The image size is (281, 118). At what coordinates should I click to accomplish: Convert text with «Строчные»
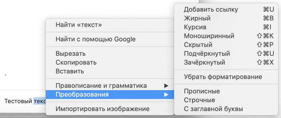[x=199, y=100]
